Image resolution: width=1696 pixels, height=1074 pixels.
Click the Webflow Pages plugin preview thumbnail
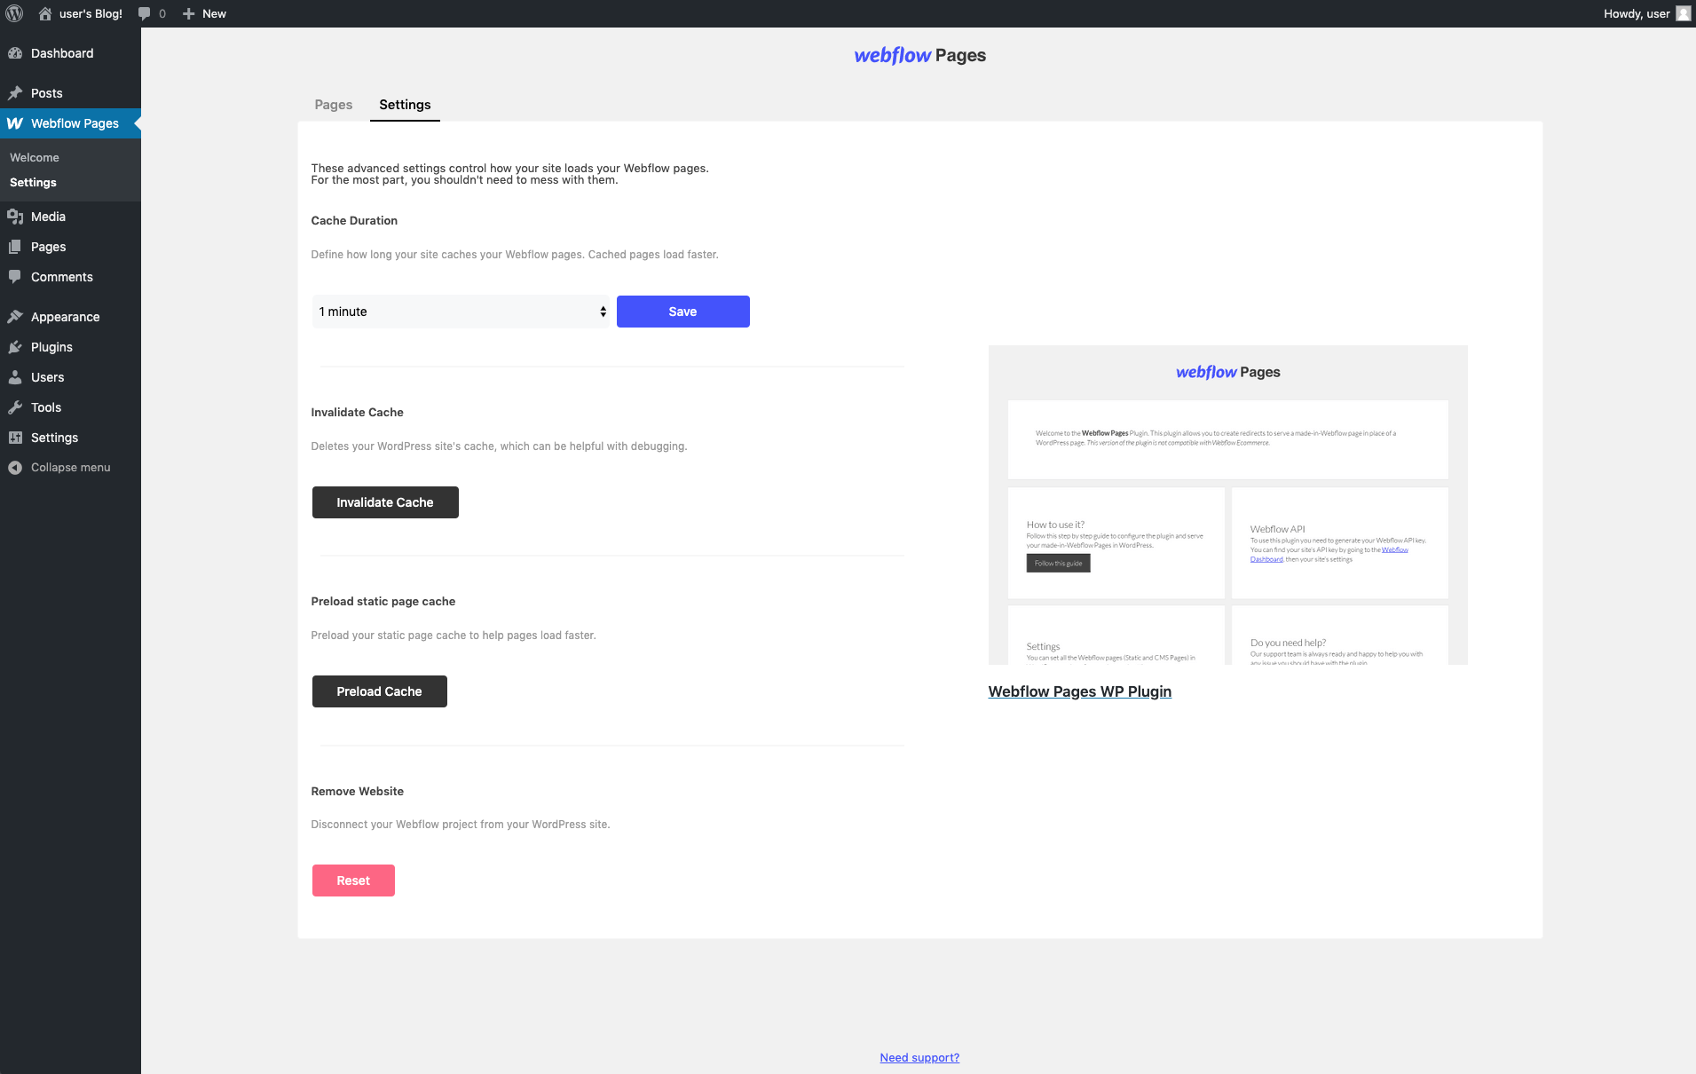1227,504
